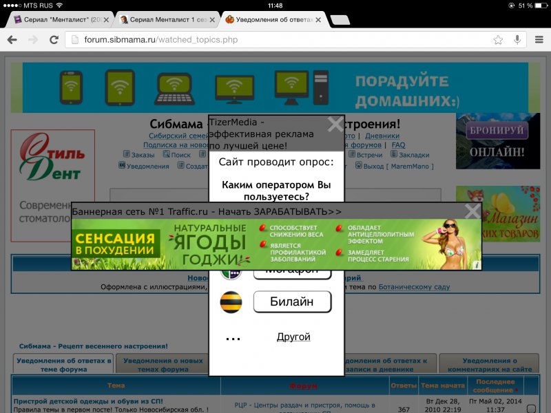The height and width of the screenshot is (413, 551).
Task: Tap the Сибмама - Рецепт весеннего настроения! breadcrumb
Action: point(94,346)
